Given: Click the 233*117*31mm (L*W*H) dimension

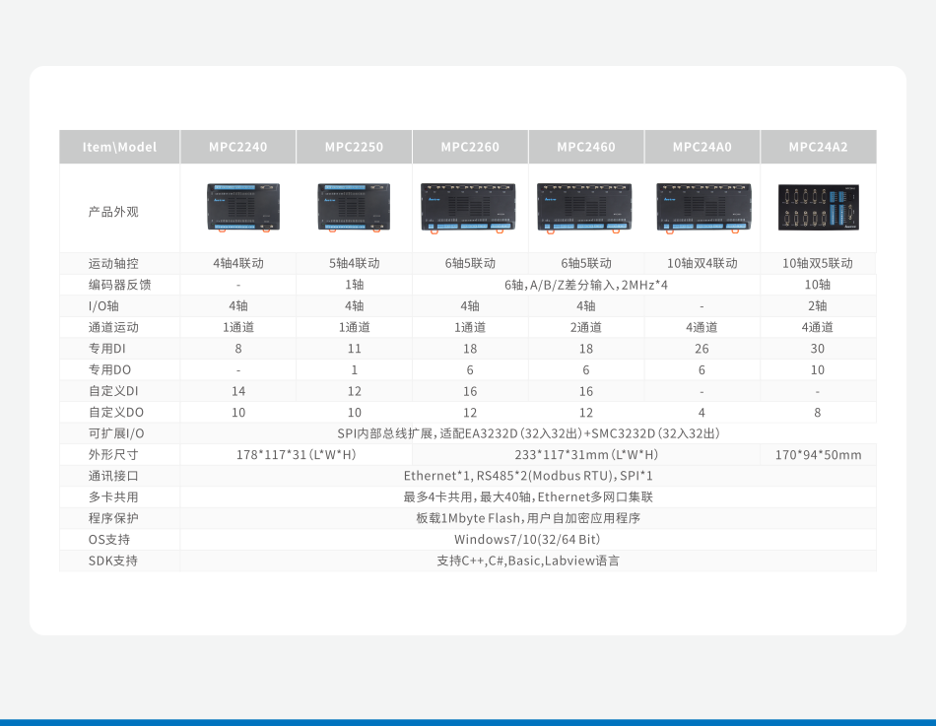Looking at the screenshot, I should (x=586, y=455).
